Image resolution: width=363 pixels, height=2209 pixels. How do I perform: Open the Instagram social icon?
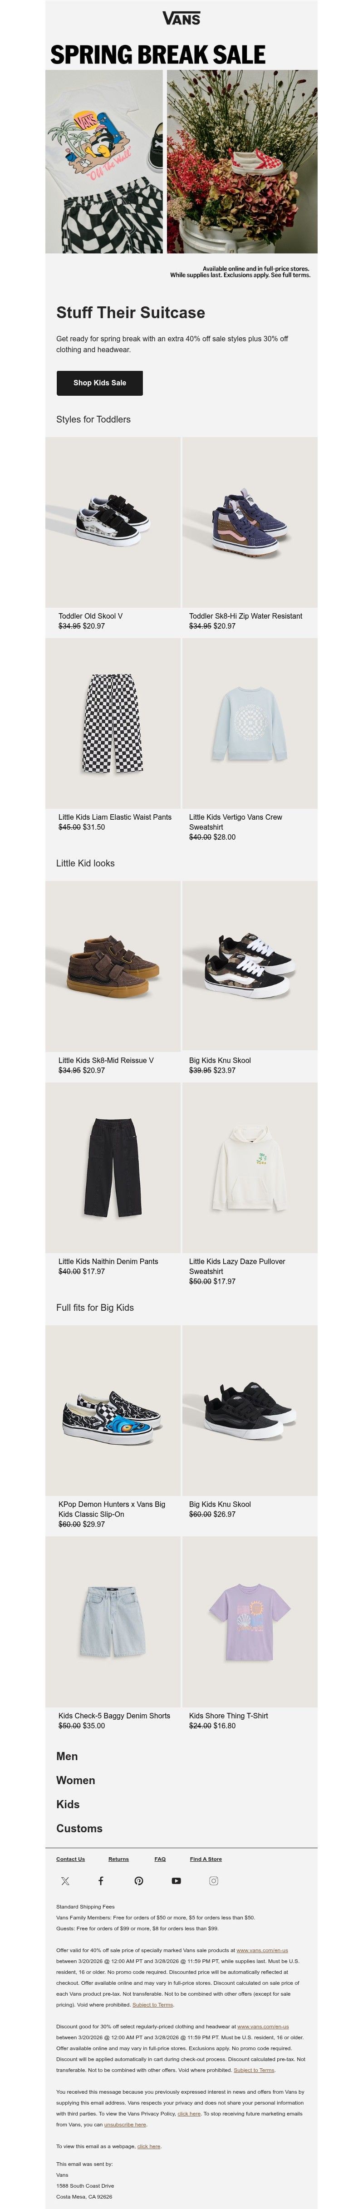click(214, 1880)
